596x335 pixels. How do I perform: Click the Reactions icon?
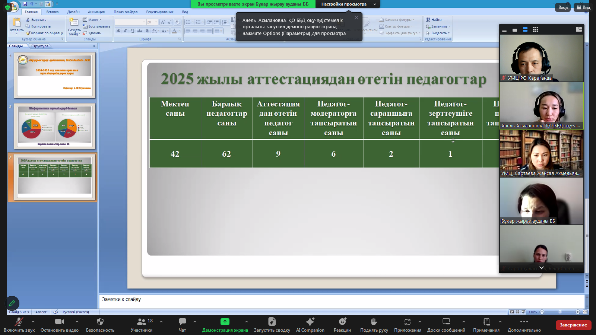pyautogui.click(x=342, y=322)
